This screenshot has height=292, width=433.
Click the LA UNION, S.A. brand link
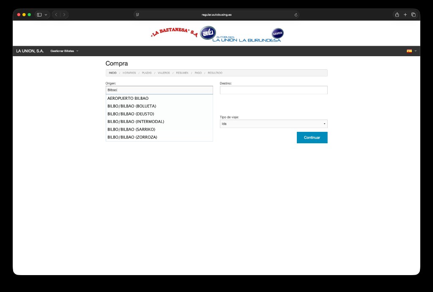30,51
